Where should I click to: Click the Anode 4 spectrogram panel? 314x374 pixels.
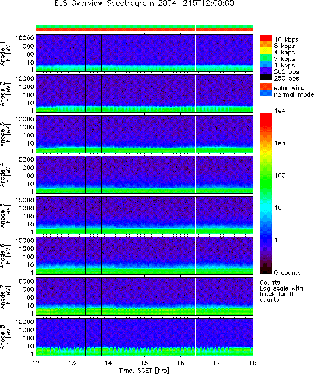pyautogui.click(x=144, y=174)
